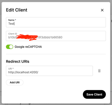Place cursor in the Client ID field

pos(56,36)
